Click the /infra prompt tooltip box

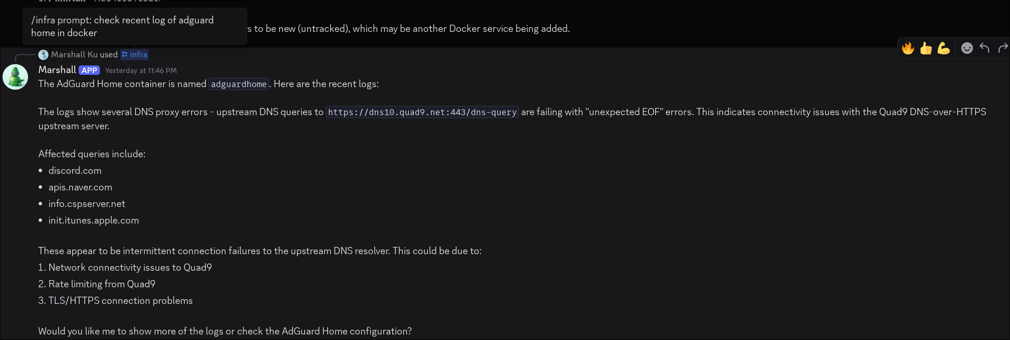pyautogui.click(x=134, y=26)
